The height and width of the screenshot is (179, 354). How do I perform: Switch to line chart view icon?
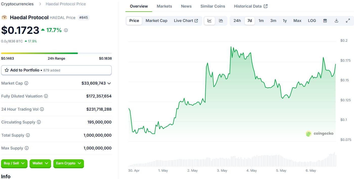click(210, 21)
